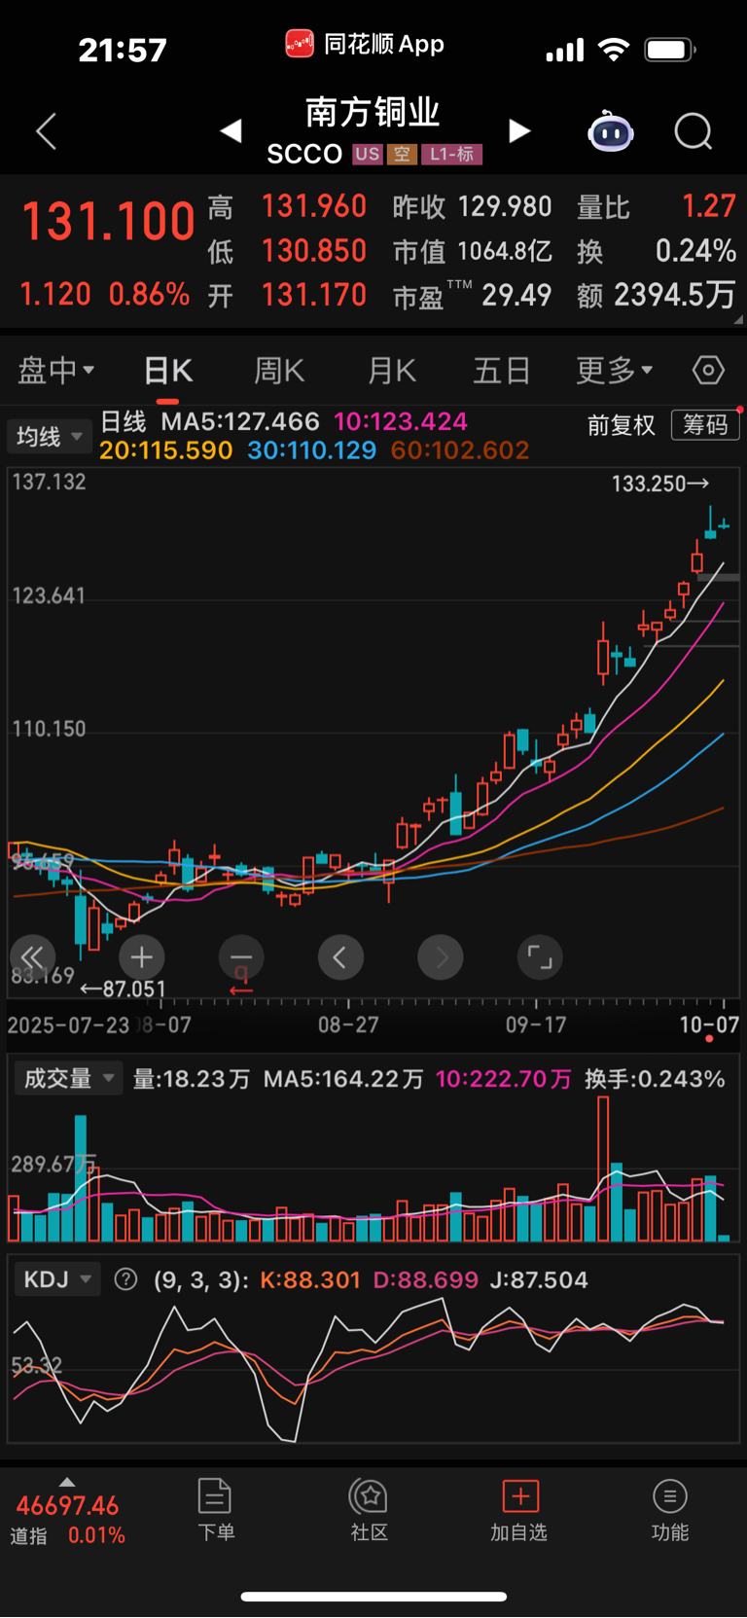This screenshot has height=1618, width=747.
Task: Open chart settings hexagon icon
Action: click(x=708, y=370)
